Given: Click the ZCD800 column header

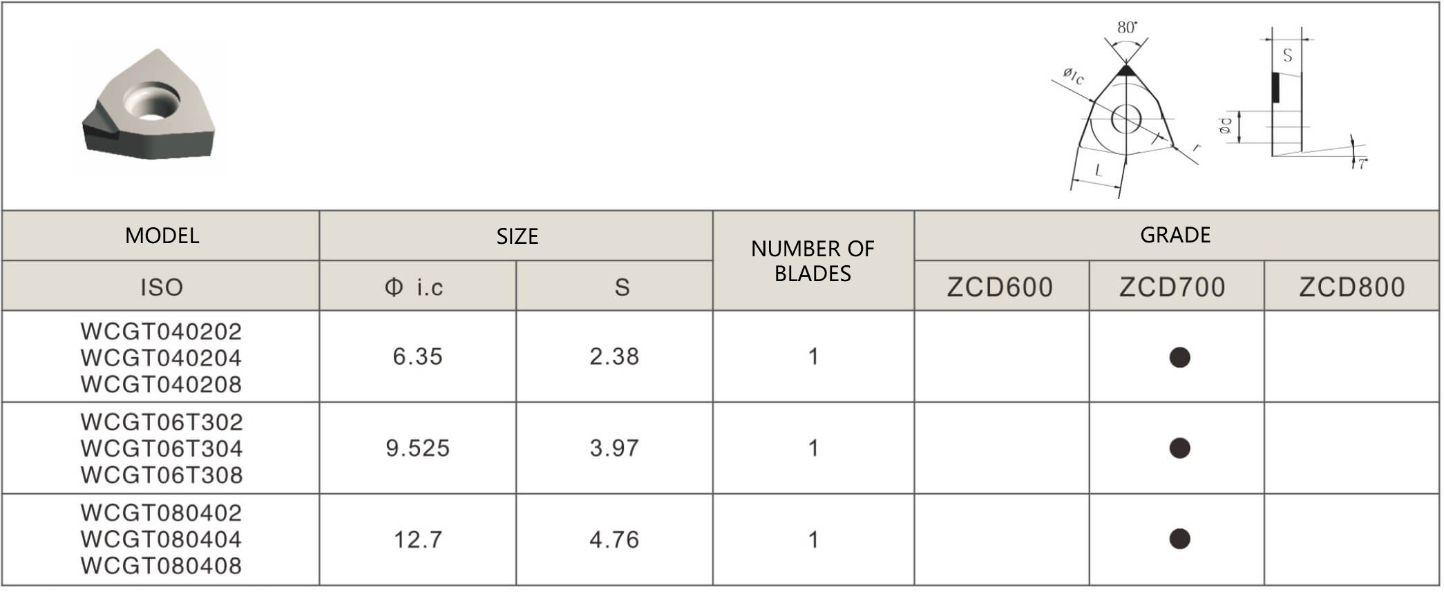Looking at the screenshot, I should click(1351, 287).
